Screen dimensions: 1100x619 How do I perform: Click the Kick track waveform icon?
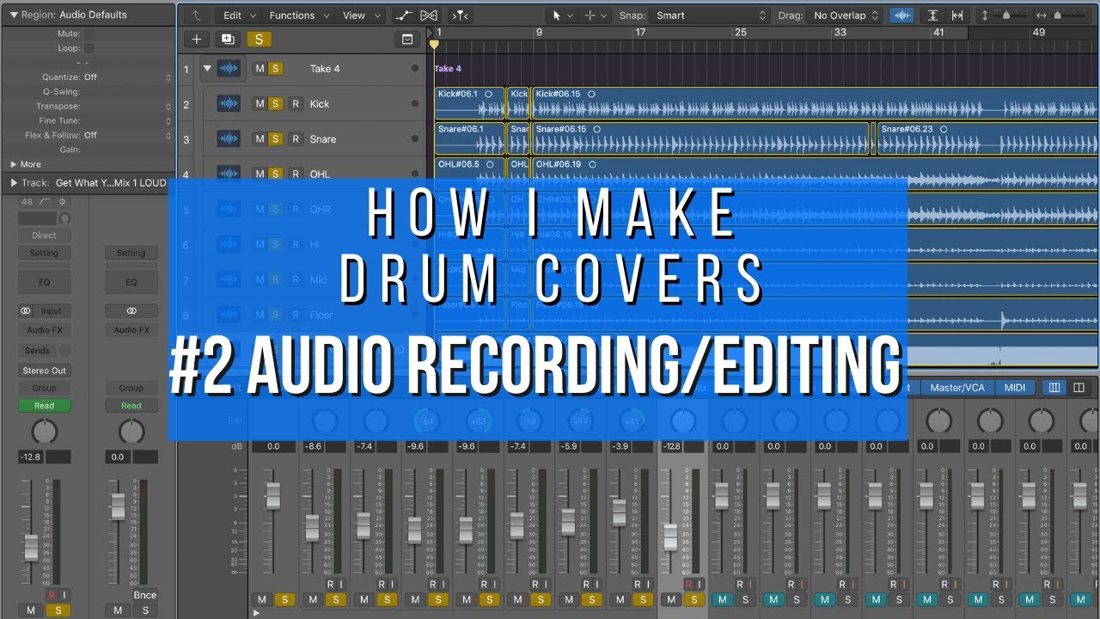point(228,104)
